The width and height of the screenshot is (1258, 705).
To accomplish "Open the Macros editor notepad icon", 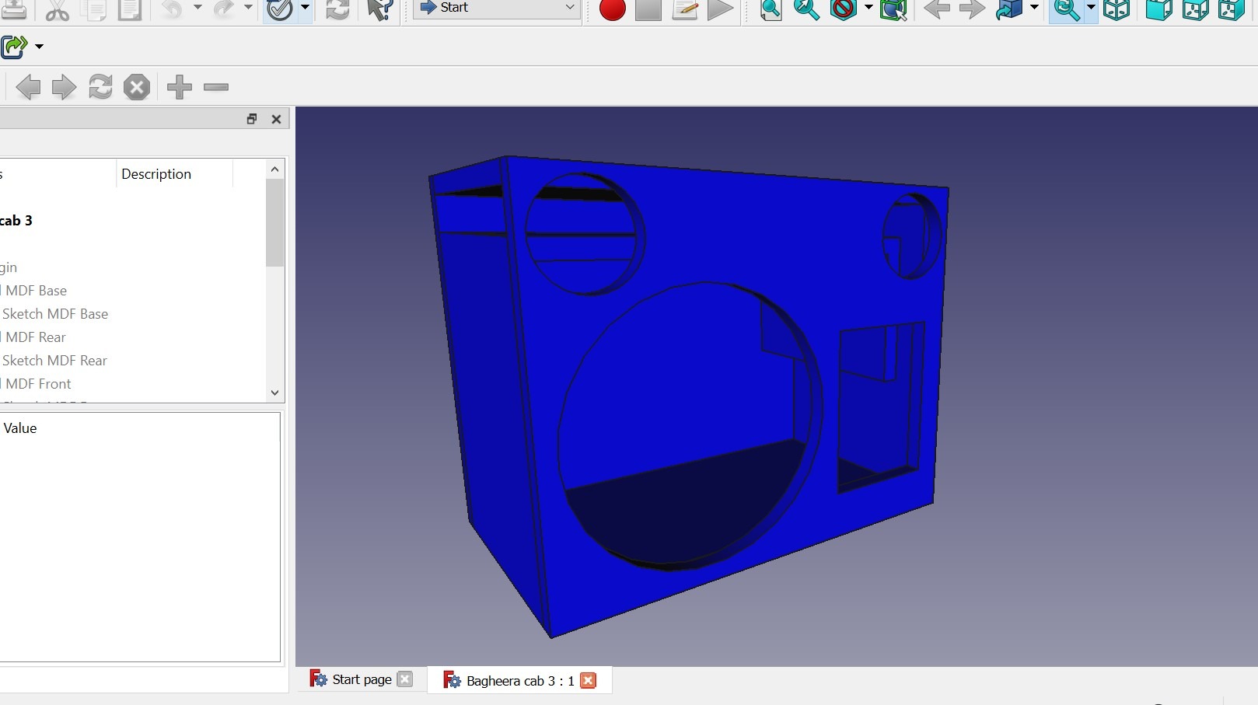I will coord(685,9).
